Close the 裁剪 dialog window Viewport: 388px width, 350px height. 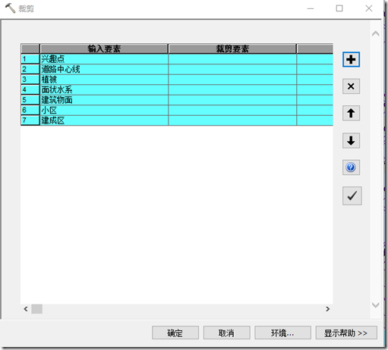coord(369,8)
